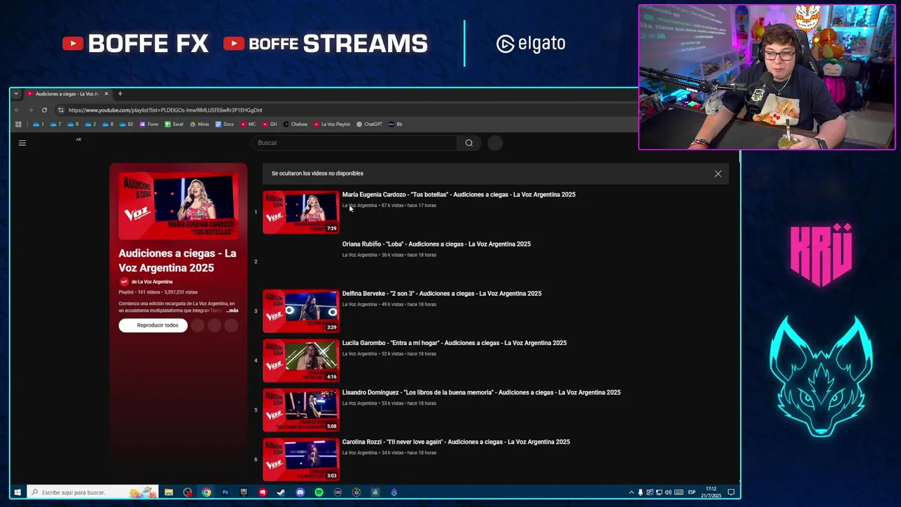Open María Eugenia Cardozo Tus botellas video thumbnail
This screenshot has height=507, width=901.
[x=301, y=212]
